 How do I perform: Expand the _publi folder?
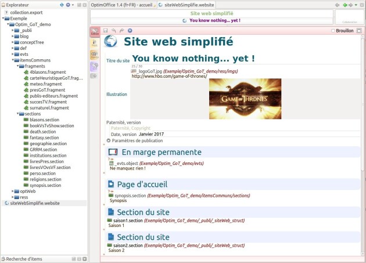(13, 30)
